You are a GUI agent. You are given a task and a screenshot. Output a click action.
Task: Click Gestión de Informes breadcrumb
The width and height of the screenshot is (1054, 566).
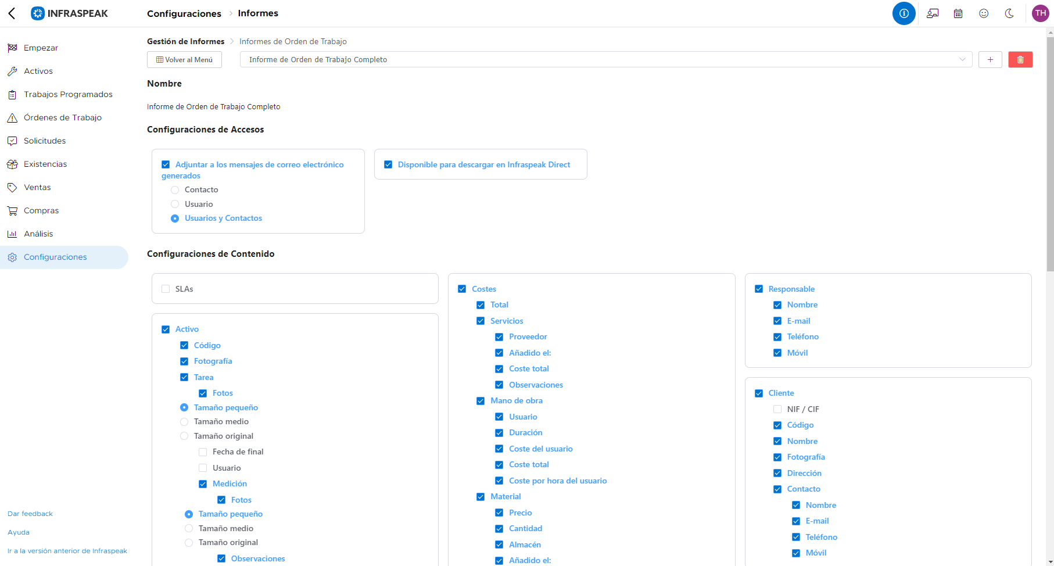[x=186, y=41]
